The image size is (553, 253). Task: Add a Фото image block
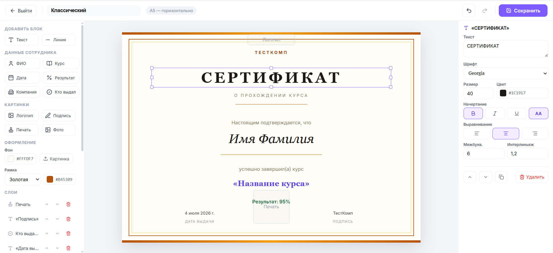coord(59,130)
